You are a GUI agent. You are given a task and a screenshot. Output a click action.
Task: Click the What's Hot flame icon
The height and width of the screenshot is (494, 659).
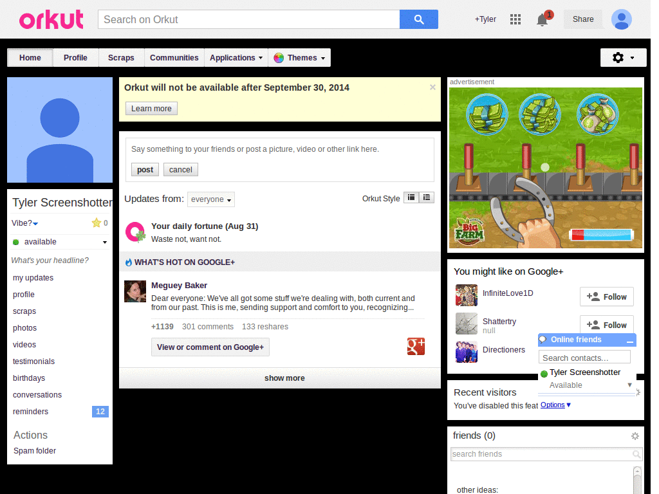pos(129,262)
